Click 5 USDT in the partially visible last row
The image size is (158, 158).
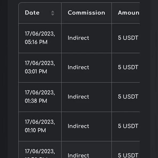coord(128,155)
